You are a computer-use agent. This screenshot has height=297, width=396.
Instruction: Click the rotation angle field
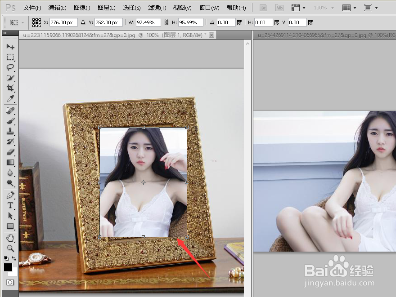click(x=226, y=22)
